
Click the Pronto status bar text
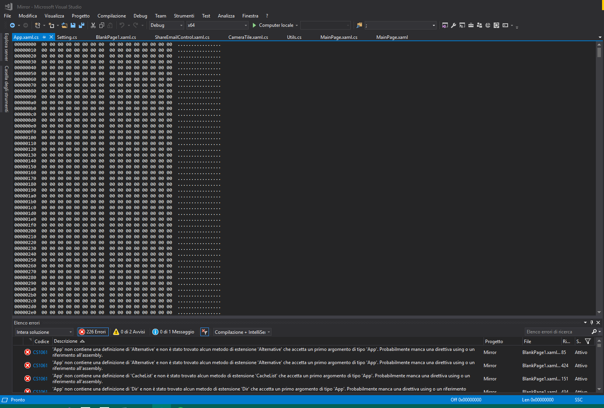pyautogui.click(x=18, y=400)
